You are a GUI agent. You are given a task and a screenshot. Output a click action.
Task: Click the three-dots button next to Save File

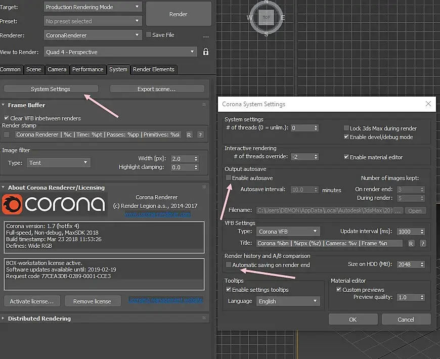coord(206,36)
